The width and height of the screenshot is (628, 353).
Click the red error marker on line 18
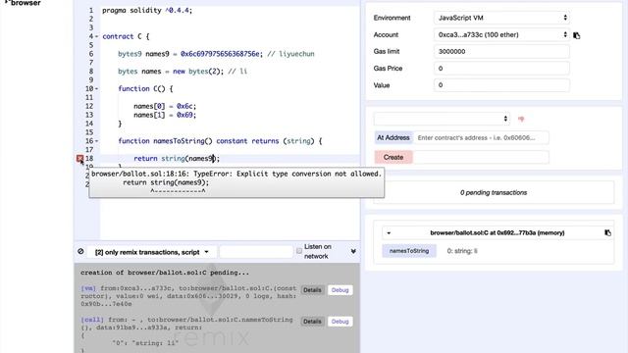click(x=80, y=159)
